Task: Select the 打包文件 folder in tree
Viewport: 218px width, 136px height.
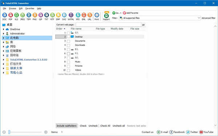Action: click(16, 64)
